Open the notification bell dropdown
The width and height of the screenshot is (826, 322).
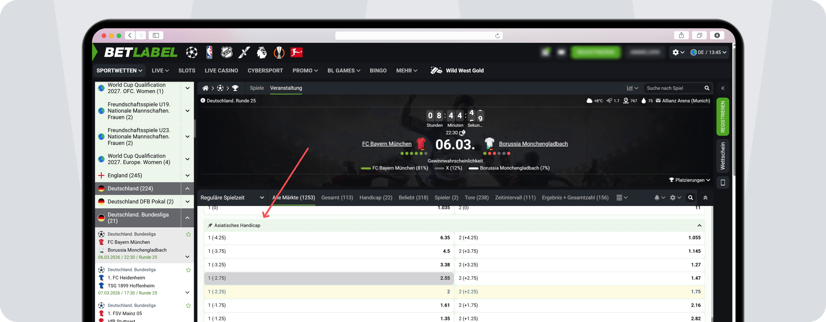659,198
